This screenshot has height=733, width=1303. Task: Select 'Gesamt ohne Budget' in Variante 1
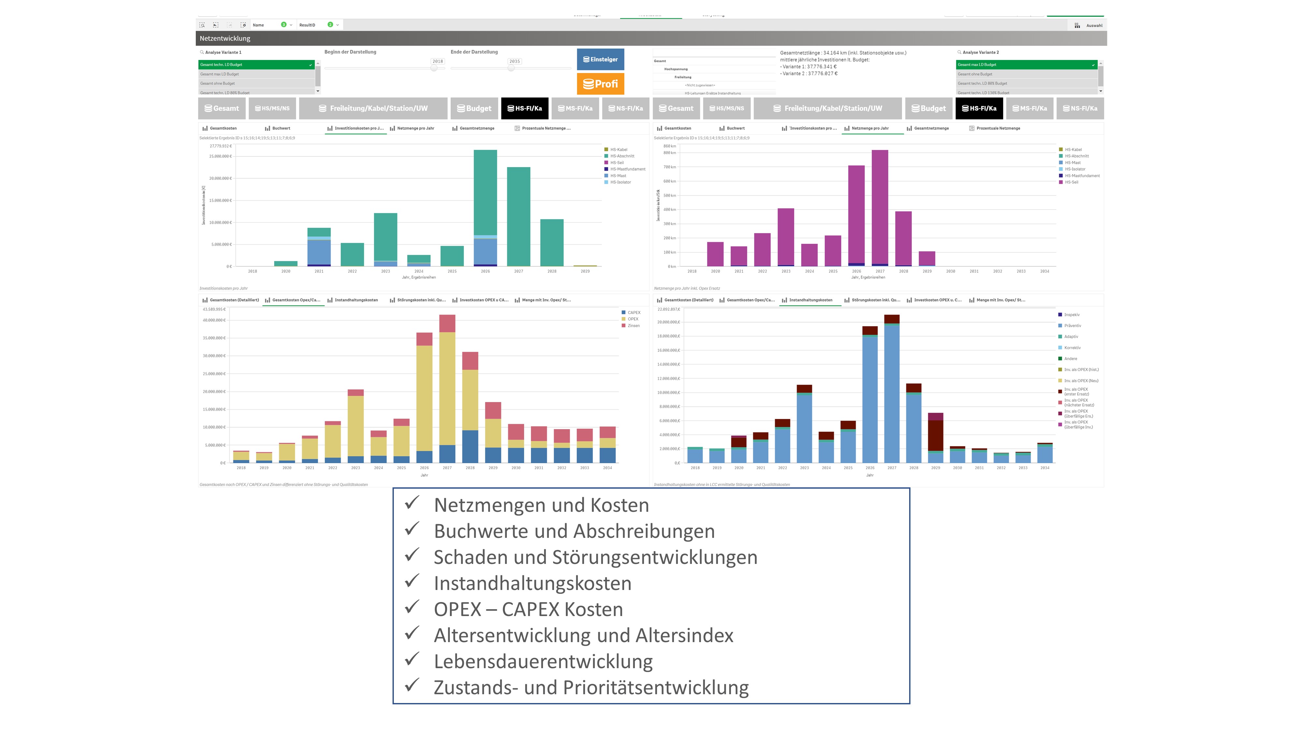[256, 83]
